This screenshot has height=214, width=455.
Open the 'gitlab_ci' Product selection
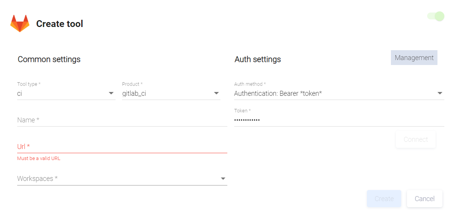(x=166, y=94)
